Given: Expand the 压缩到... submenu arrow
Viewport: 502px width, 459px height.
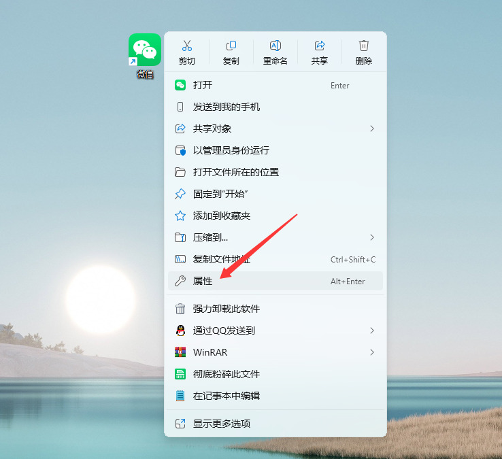Looking at the screenshot, I should tap(372, 237).
